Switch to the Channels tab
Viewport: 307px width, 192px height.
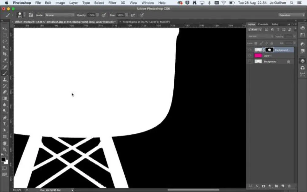tap(263, 24)
